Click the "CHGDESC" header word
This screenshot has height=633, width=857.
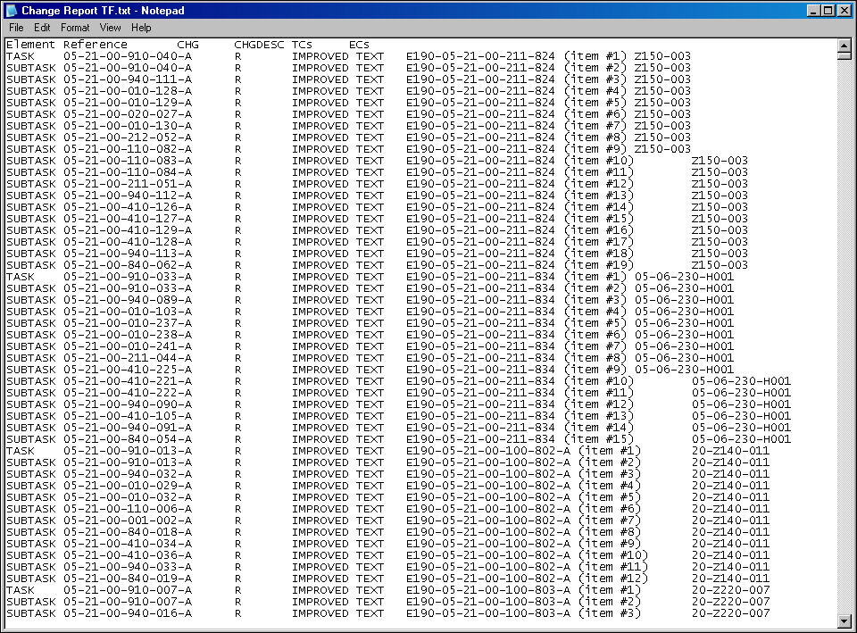(259, 45)
